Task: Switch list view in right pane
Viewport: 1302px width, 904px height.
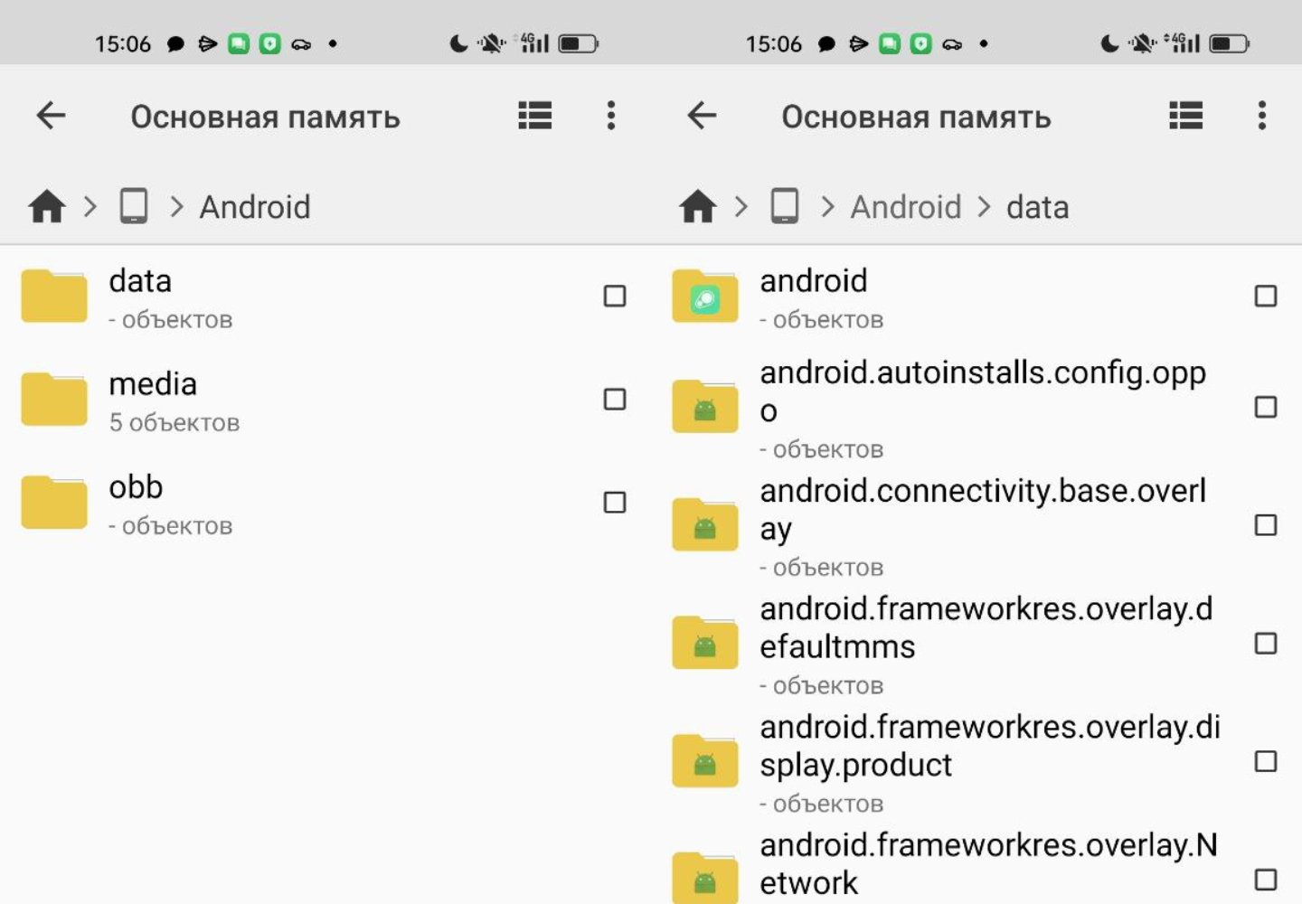Action: [x=1186, y=116]
